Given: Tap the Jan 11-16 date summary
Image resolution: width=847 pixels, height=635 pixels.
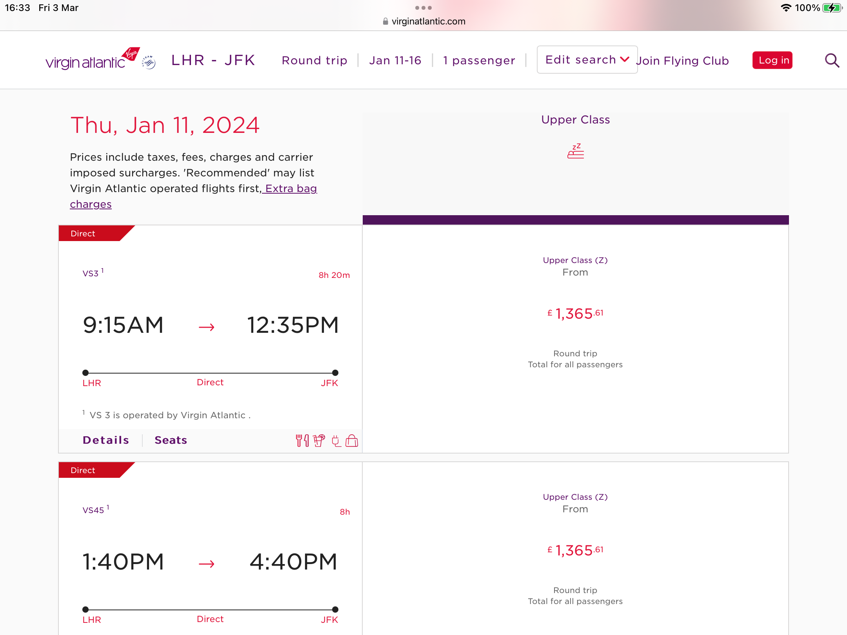Looking at the screenshot, I should pos(395,60).
